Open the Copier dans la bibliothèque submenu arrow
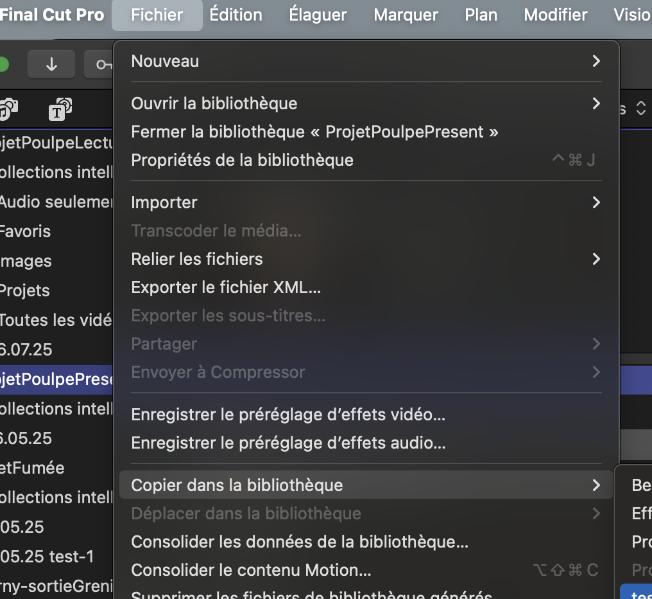 pyautogui.click(x=596, y=485)
